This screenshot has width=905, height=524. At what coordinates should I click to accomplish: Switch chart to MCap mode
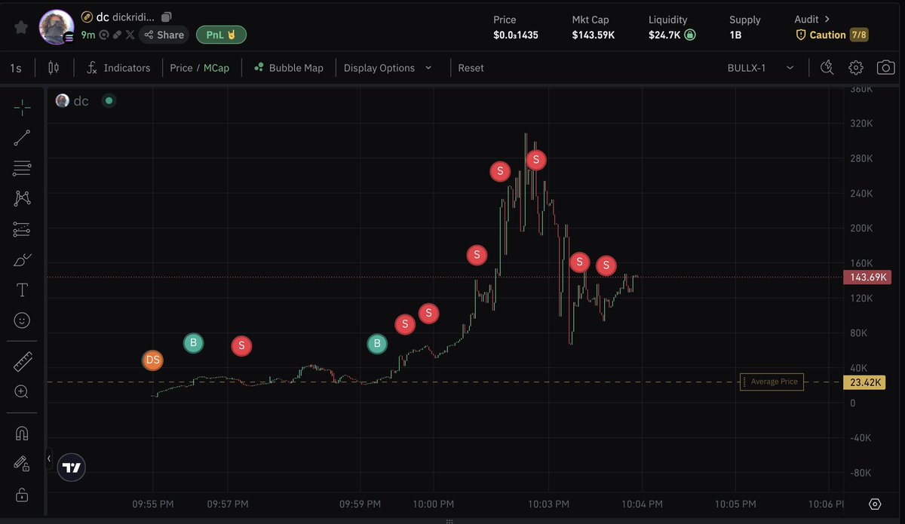pos(216,68)
